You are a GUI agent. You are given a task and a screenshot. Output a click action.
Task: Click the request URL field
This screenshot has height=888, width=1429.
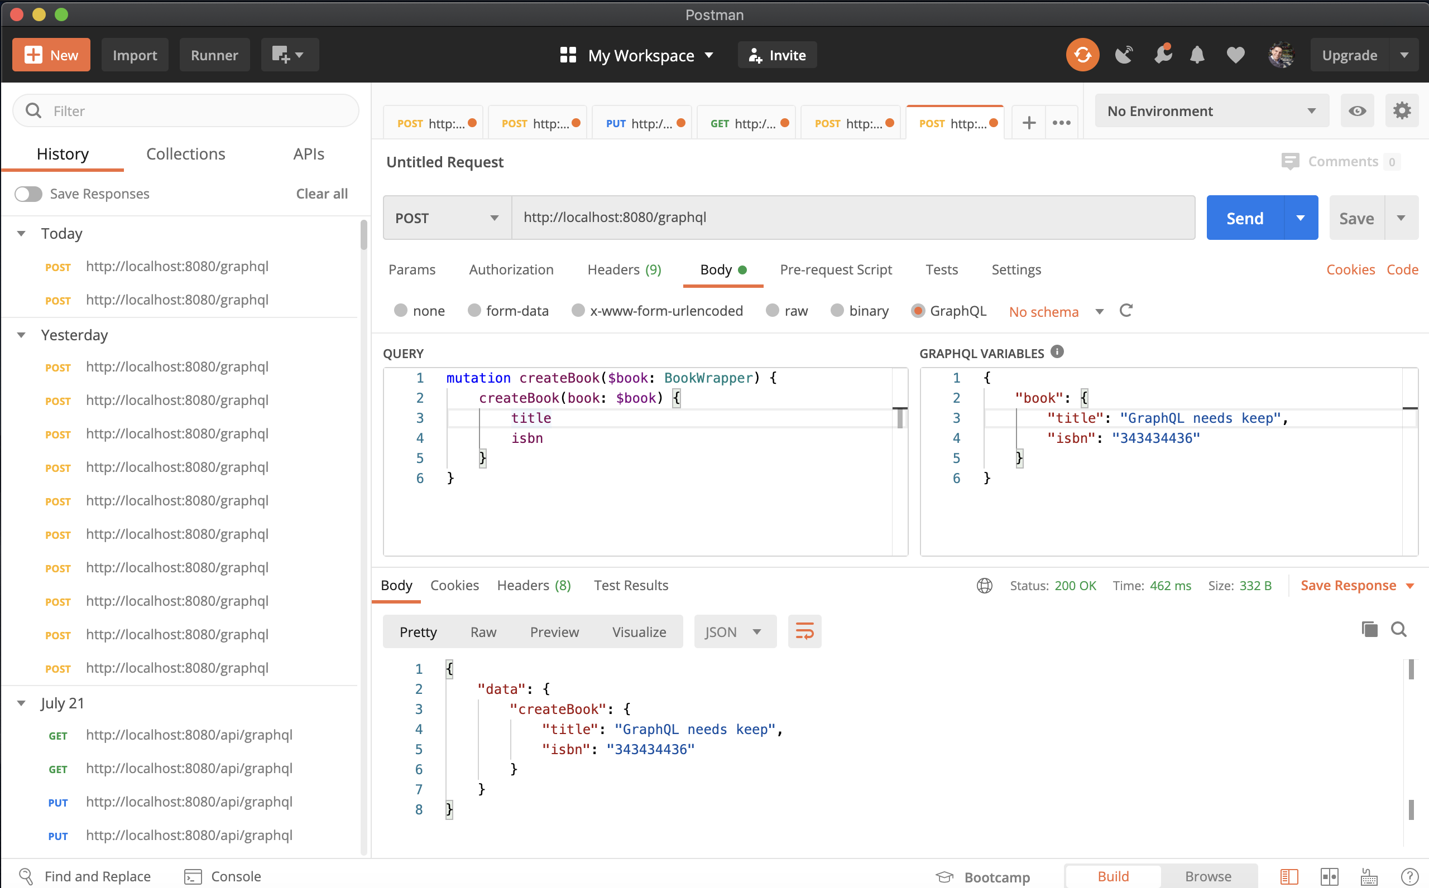click(853, 218)
